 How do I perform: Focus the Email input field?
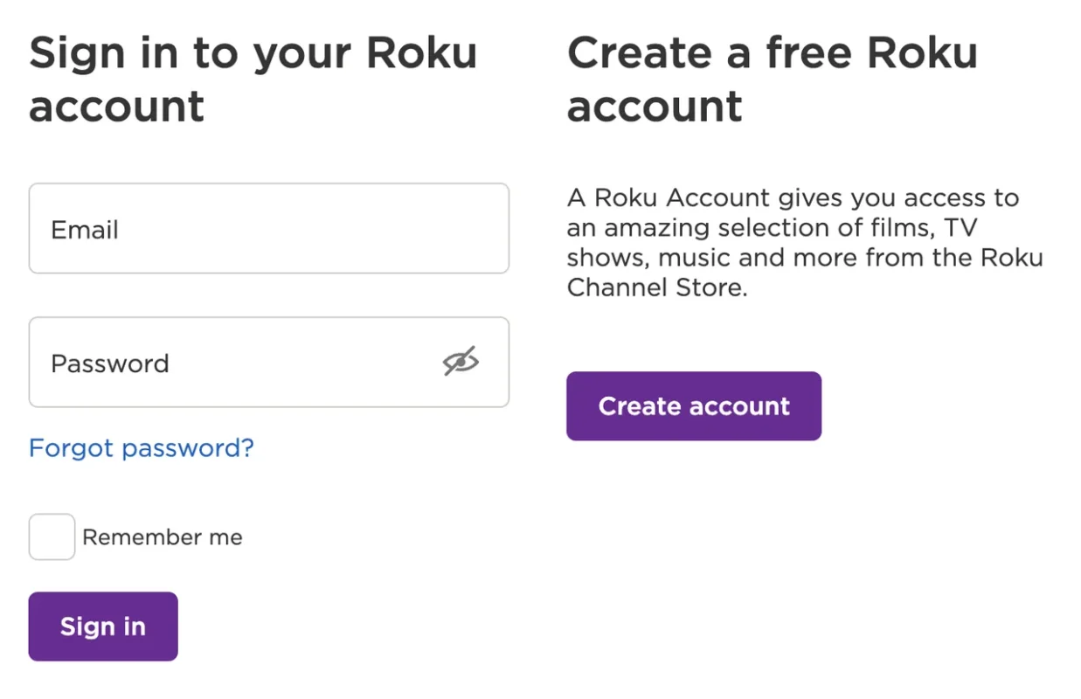269,228
